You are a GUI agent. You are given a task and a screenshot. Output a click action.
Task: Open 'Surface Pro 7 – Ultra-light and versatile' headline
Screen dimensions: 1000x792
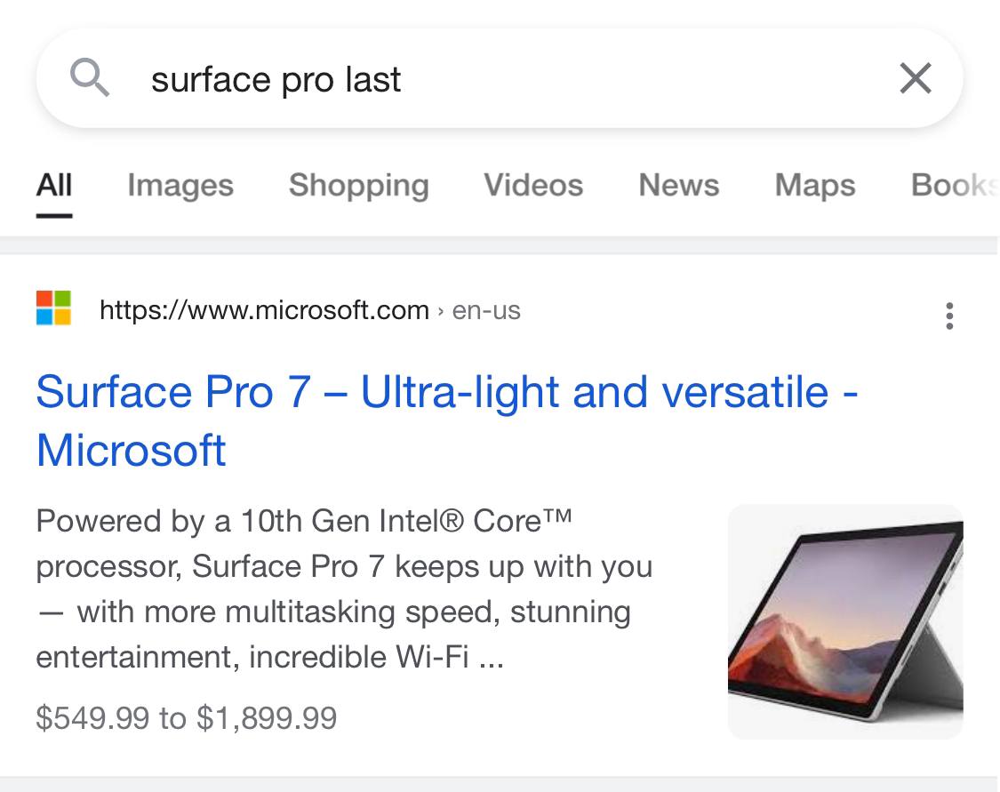(x=444, y=392)
